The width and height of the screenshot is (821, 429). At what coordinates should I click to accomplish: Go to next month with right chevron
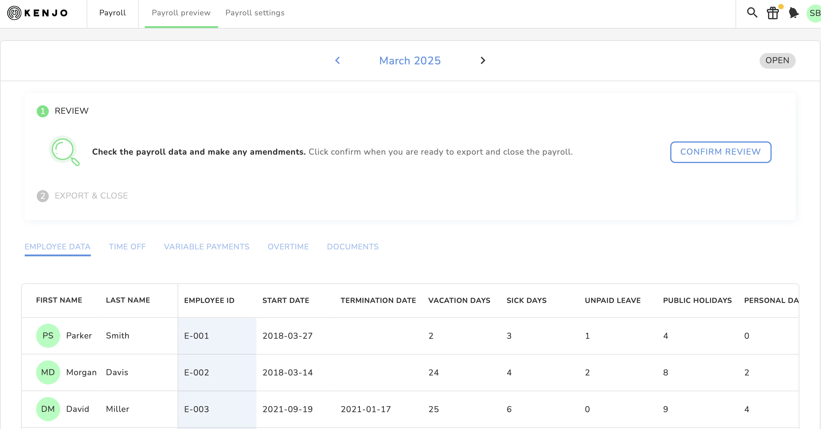[x=482, y=60]
